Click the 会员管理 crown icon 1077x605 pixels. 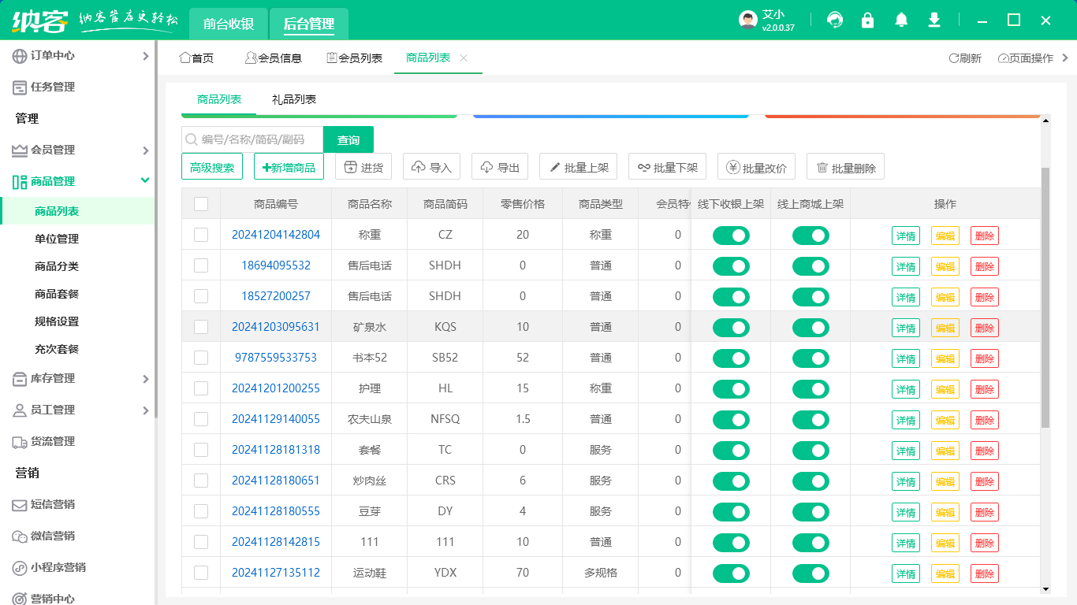click(20, 150)
